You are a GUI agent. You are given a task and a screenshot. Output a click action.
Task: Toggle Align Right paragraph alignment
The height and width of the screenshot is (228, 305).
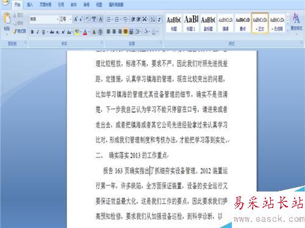pos(120,32)
